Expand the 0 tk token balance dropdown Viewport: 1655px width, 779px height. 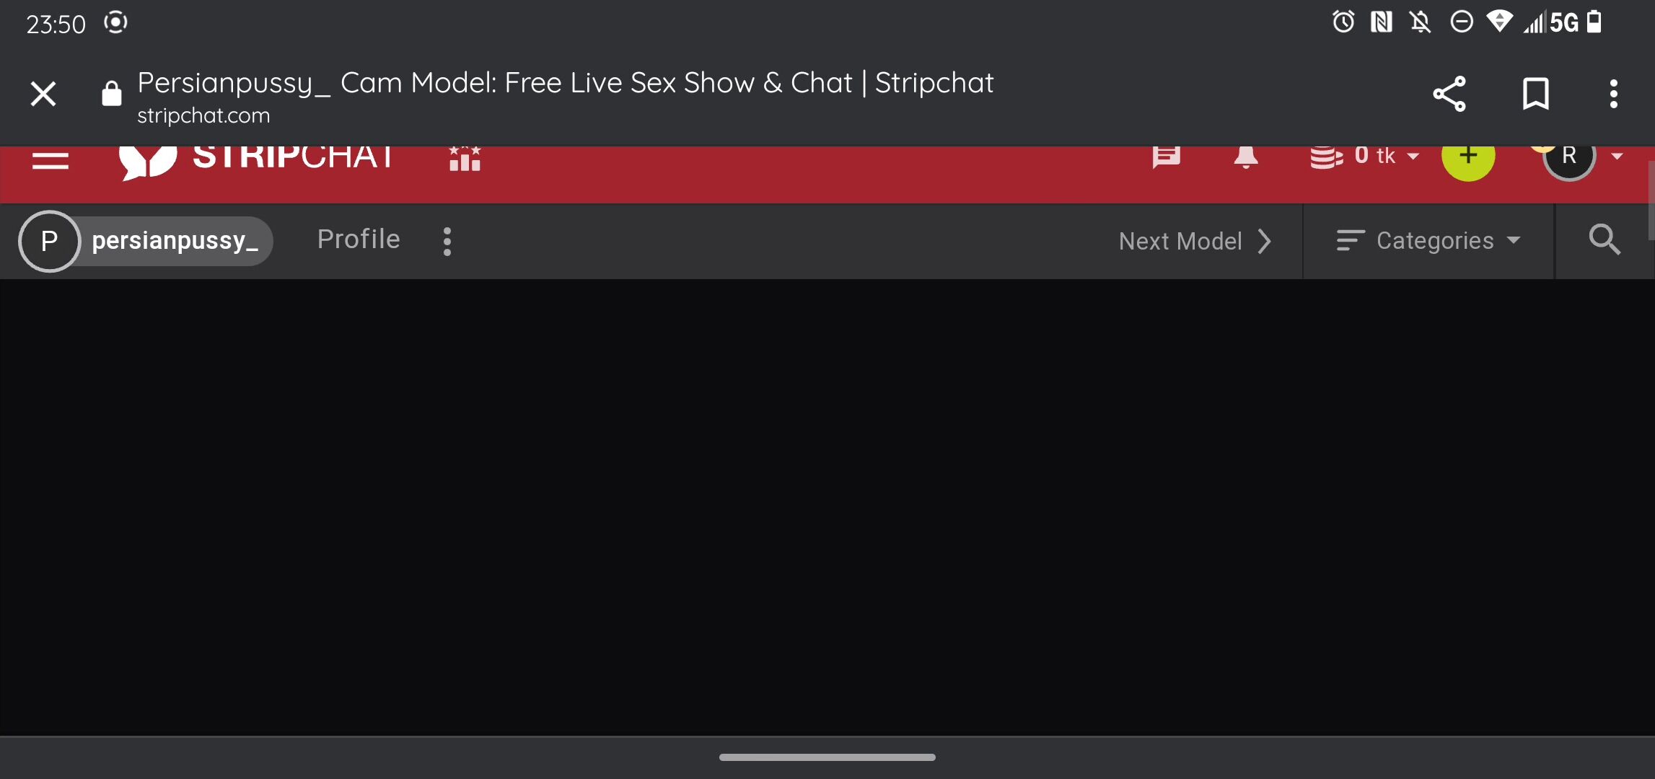pos(1365,156)
